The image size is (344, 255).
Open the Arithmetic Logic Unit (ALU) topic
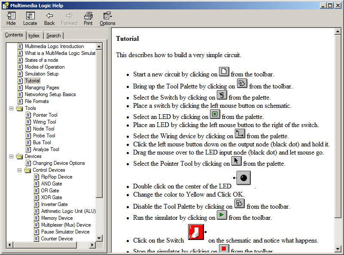(x=68, y=211)
